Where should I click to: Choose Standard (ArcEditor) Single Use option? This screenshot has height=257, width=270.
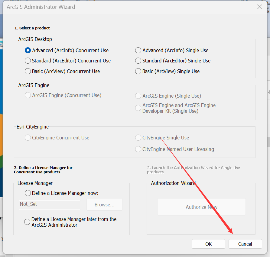point(138,61)
